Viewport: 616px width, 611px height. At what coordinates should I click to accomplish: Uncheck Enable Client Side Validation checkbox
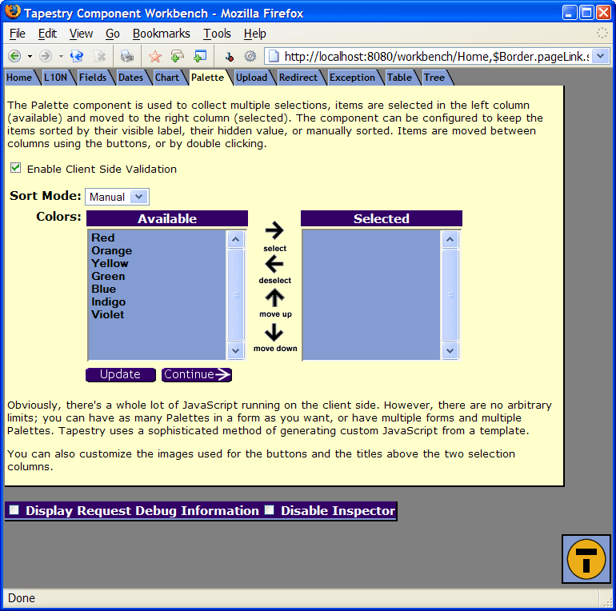[x=15, y=168]
